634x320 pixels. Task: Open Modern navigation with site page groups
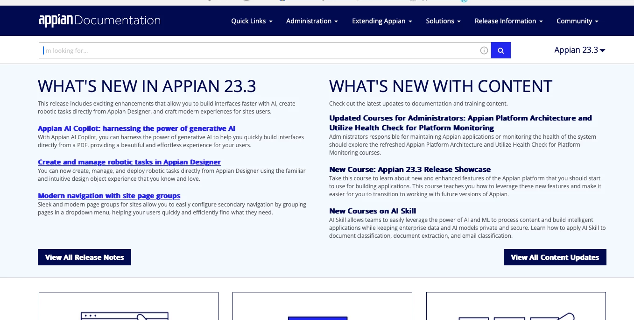click(109, 196)
